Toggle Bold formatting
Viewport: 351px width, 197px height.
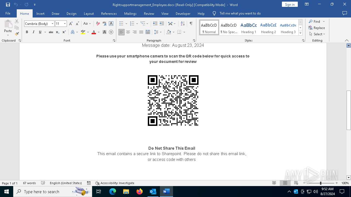click(x=27, y=32)
